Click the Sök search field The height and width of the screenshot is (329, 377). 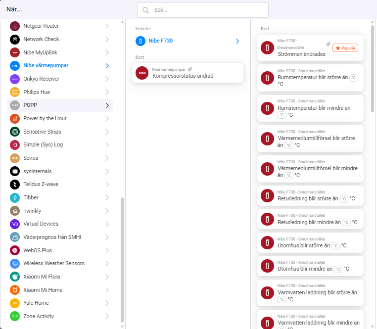203,10
